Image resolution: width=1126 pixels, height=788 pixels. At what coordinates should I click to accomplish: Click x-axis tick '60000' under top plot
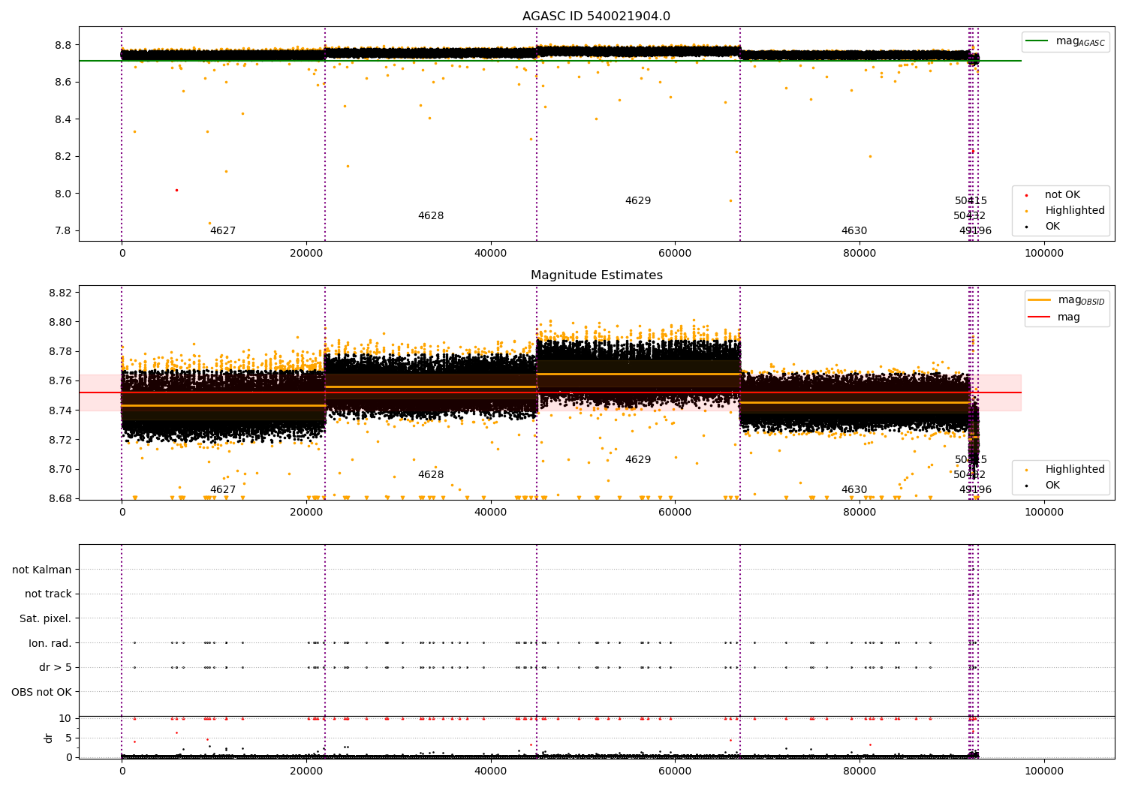pyautogui.click(x=675, y=254)
